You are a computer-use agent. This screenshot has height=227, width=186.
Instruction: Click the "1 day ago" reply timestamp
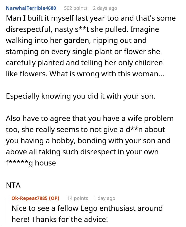[104, 198]
